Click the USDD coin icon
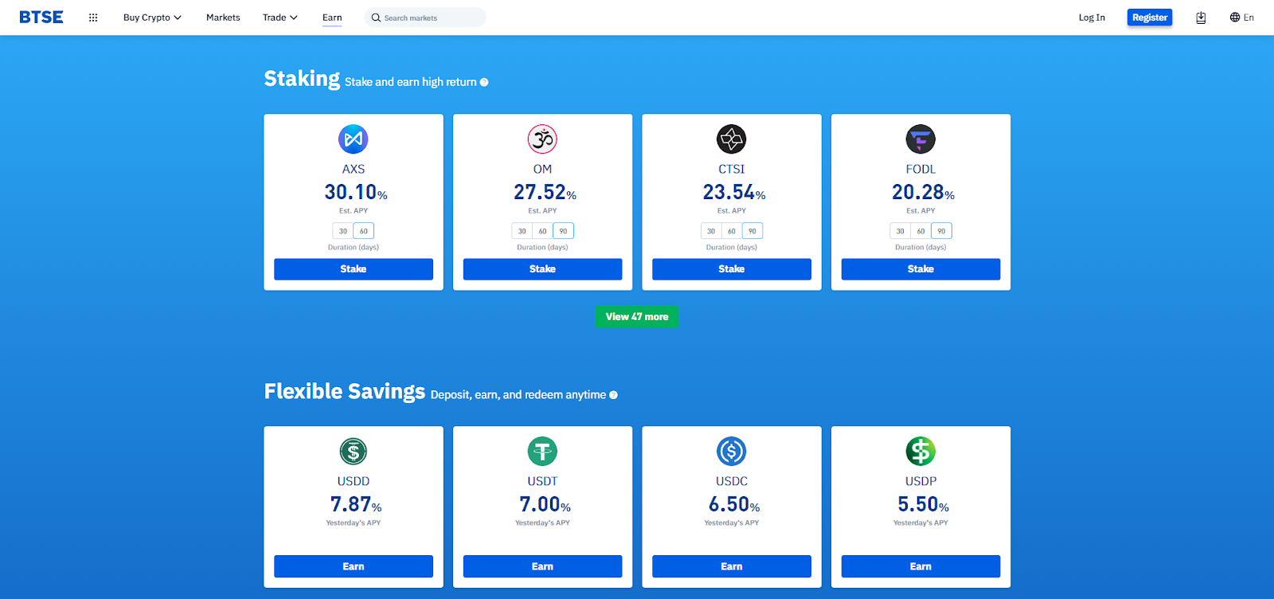 [354, 452]
